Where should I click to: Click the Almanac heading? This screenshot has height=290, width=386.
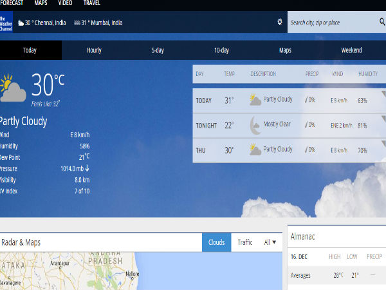coord(302,237)
